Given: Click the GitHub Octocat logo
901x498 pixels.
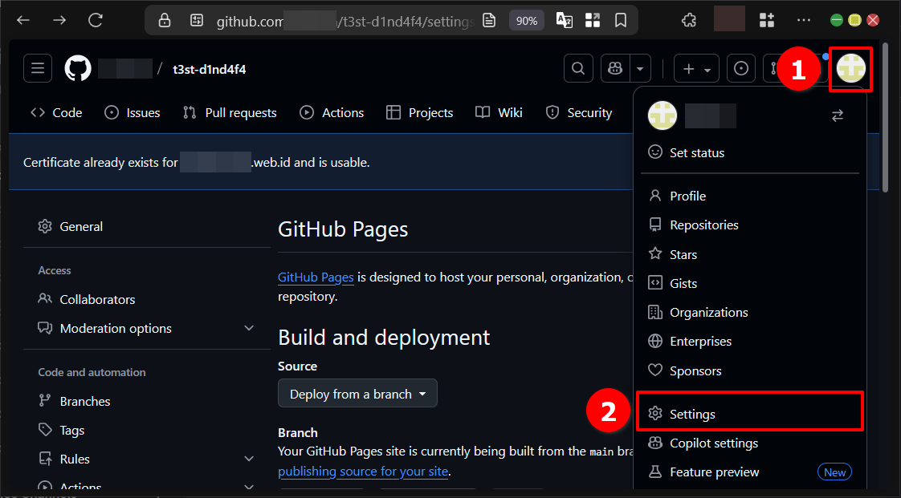Looking at the screenshot, I should (77, 68).
